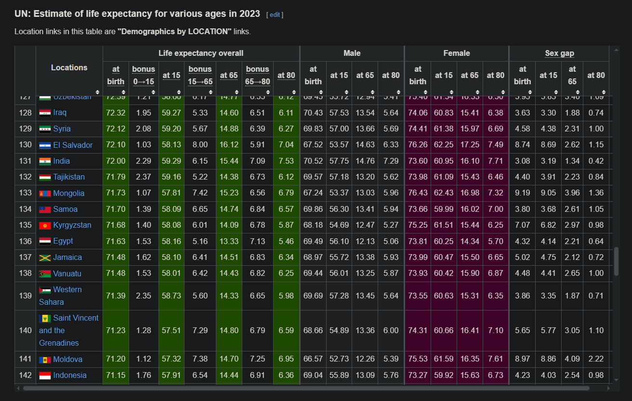The width and height of the screenshot is (632, 401).
Task: Click rank number 136 in Egypt's row
Action: (x=25, y=241)
